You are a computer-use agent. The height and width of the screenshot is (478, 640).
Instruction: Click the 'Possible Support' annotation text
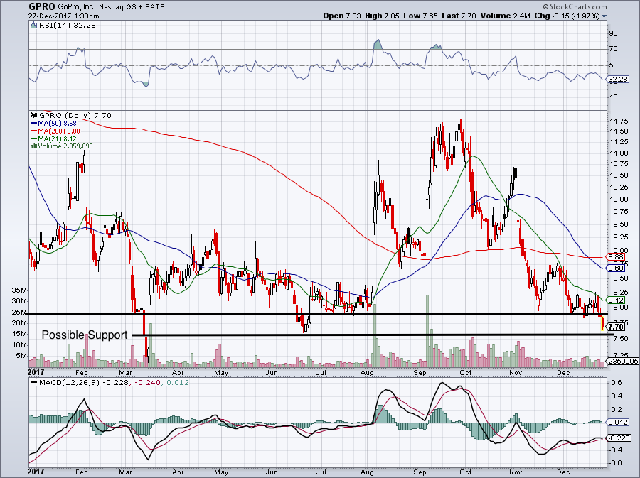(85, 335)
